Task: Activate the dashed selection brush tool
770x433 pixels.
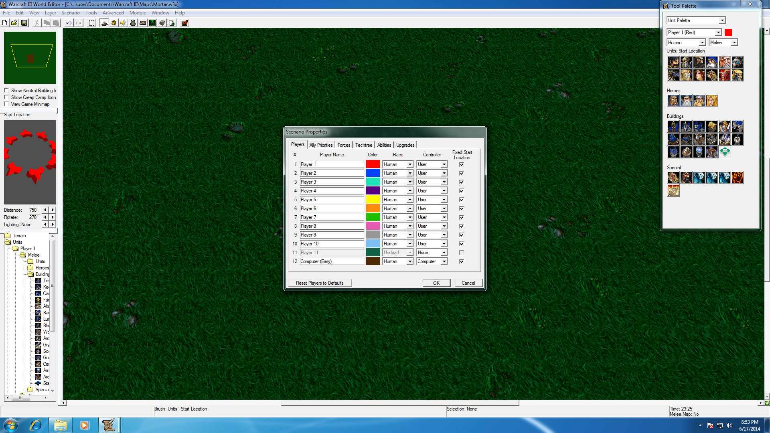Action: click(92, 23)
